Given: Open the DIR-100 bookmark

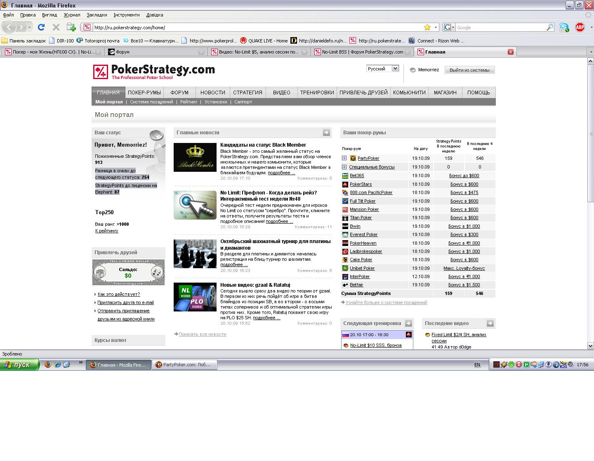Looking at the screenshot, I should (x=61, y=40).
